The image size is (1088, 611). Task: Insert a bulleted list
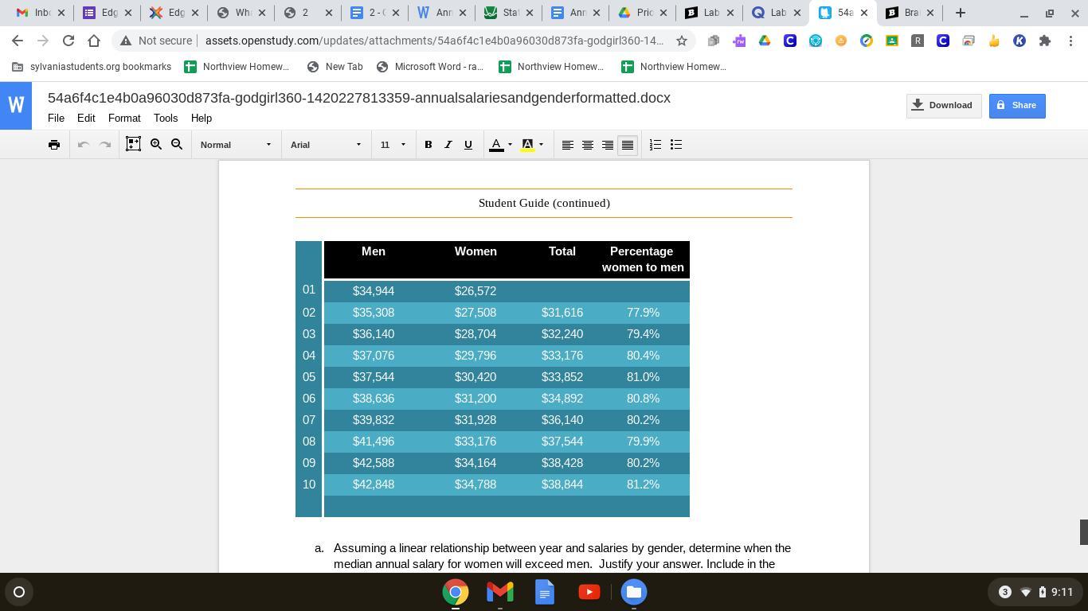point(676,145)
